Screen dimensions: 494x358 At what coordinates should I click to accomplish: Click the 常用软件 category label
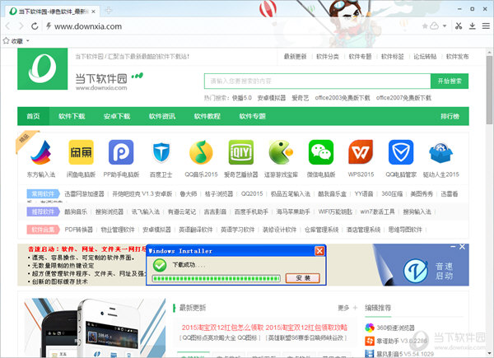43,193
